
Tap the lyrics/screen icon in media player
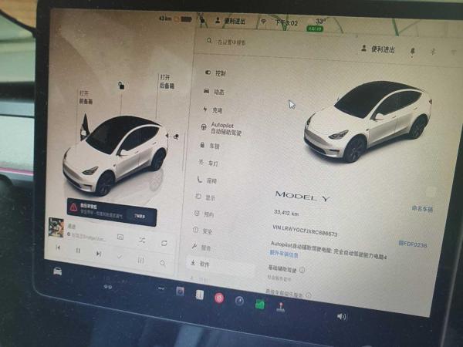[120, 237]
